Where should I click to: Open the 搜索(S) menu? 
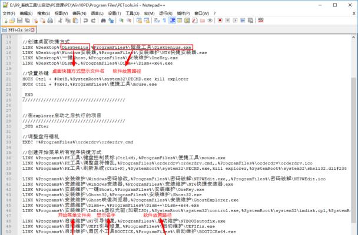coord(44,14)
